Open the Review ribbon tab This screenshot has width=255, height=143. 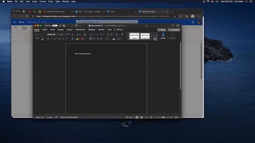pos(101,30)
